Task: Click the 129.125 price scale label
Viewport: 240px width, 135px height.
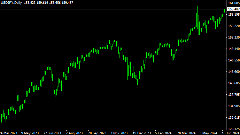Action: (x=234, y=129)
